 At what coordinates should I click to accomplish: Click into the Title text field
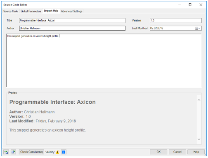72,21
